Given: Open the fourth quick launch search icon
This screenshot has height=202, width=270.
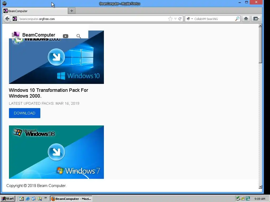Looking at the screenshot, I should (40, 199).
